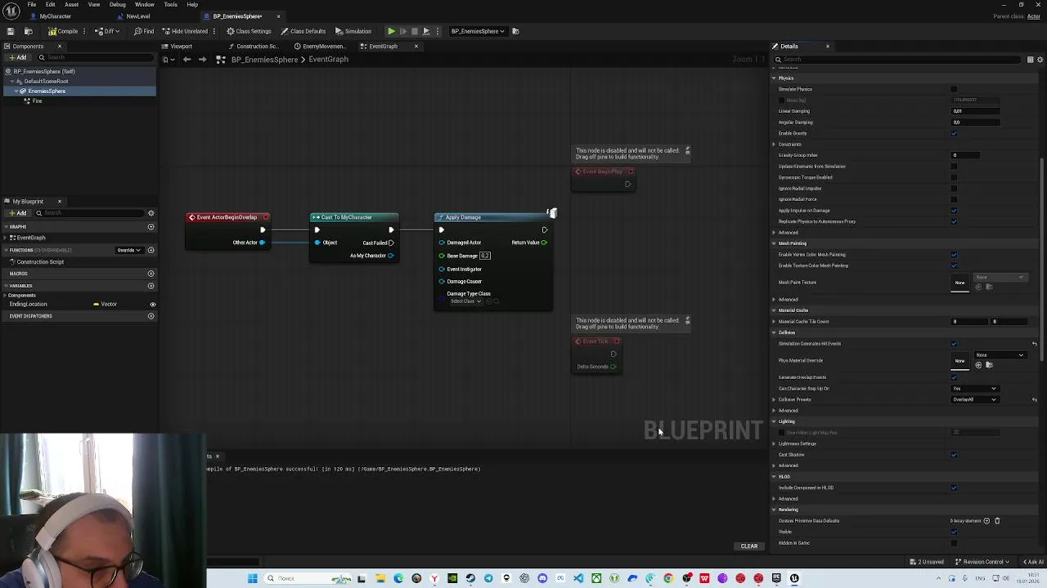Click the add Variables plus icon
Image resolution: width=1047 pixels, height=588 pixels.
click(151, 286)
